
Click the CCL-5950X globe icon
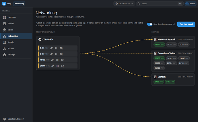pos(40,40)
